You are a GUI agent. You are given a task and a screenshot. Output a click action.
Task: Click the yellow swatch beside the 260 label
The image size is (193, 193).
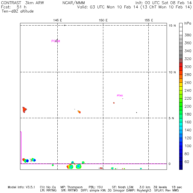tap(181, 85)
